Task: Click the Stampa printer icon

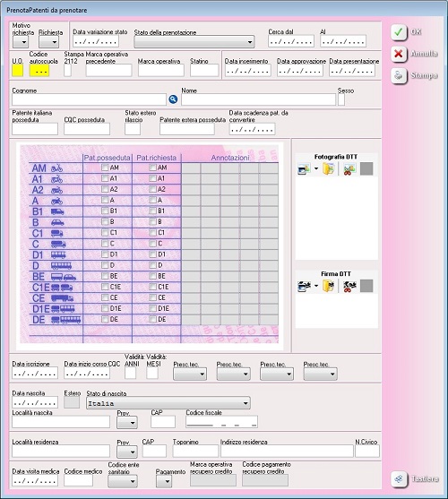Action: tap(399, 76)
